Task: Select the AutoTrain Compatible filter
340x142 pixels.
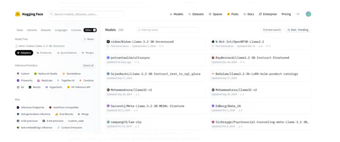Action: coord(64,107)
